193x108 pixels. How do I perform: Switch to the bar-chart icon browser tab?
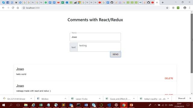coord(75,2)
